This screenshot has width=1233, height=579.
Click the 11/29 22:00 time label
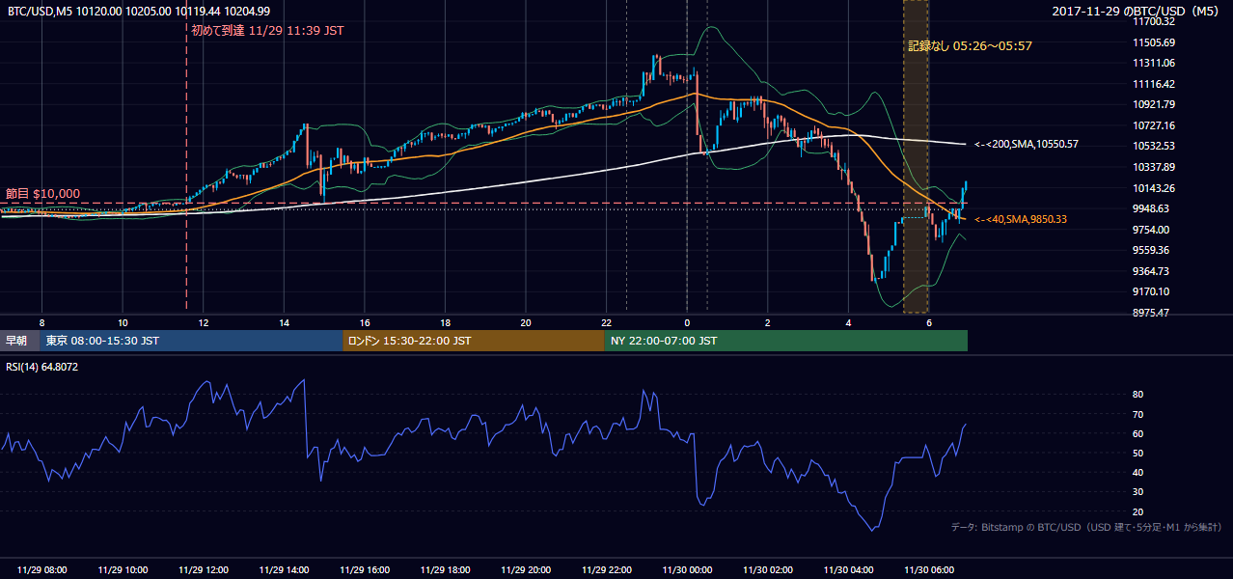click(607, 570)
